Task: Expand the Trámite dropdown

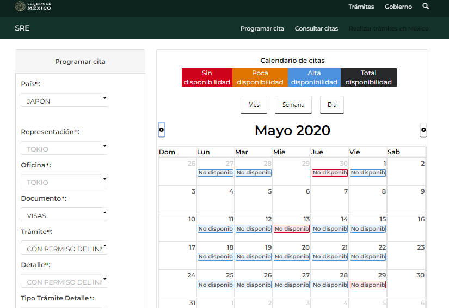Action: (64, 247)
